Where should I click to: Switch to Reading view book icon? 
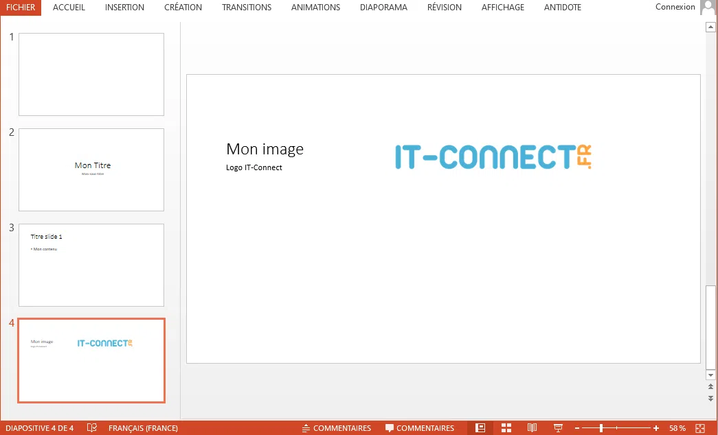[x=532, y=428]
